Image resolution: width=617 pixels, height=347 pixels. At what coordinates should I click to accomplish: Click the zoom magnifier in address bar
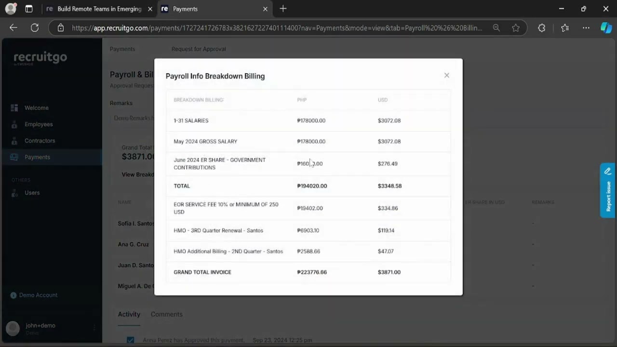(x=496, y=28)
